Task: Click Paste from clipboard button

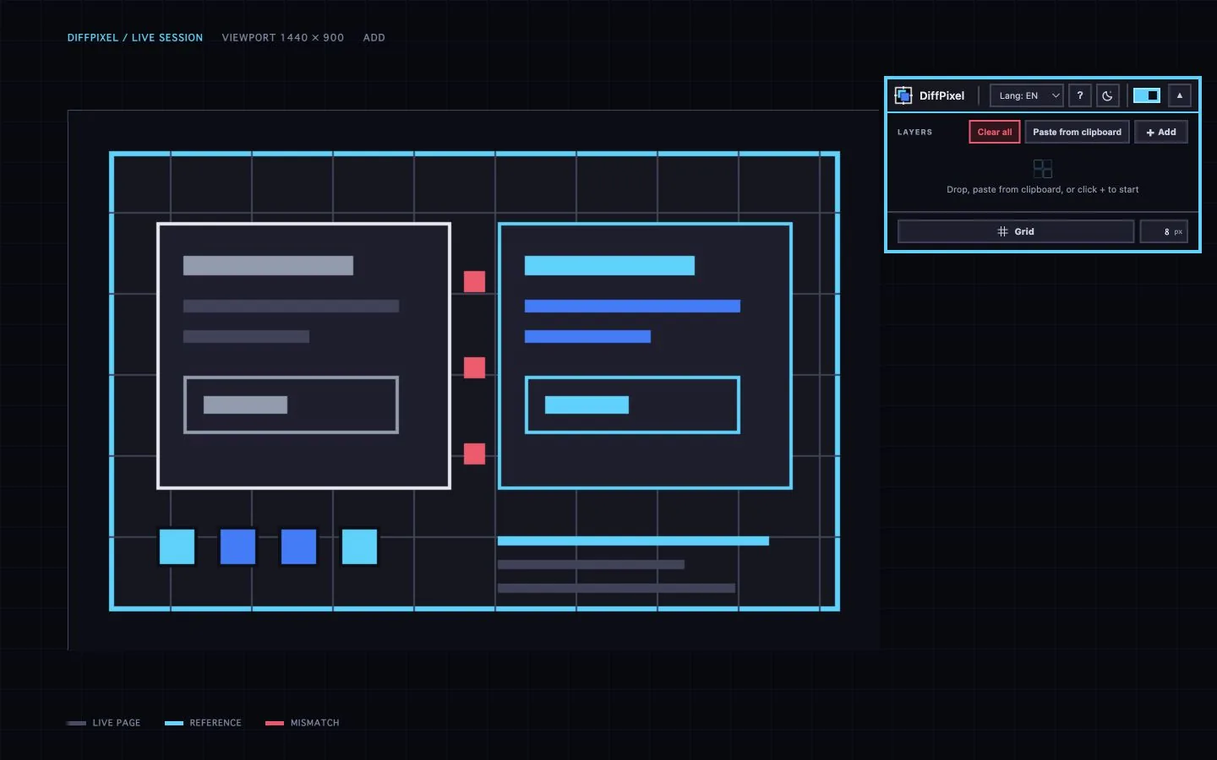Action: [1077, 132]
